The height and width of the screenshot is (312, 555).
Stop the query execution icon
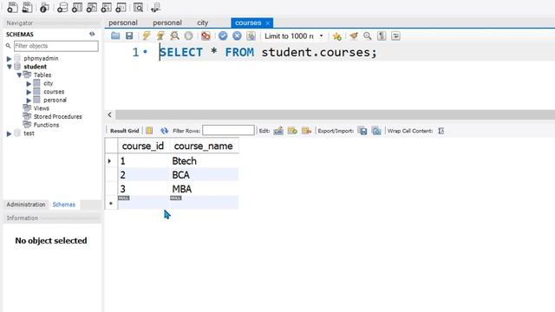click(x=189, y=36)
